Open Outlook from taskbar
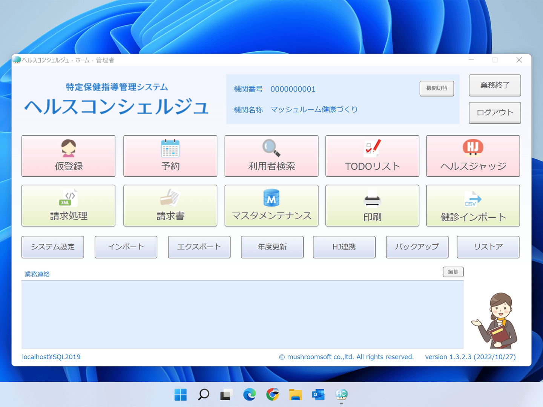The image size is (543, 407). [318, 395]
